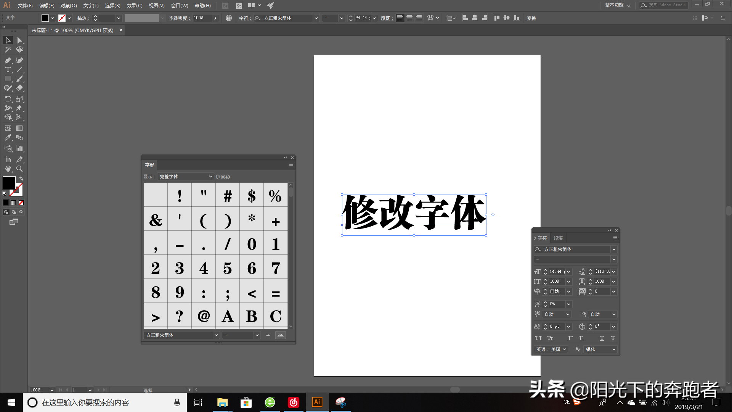Image resolution: width=732 pixels, height=412 pixels.
Task: Select the Eyedropper tool
Action: [x=8, y=138]
